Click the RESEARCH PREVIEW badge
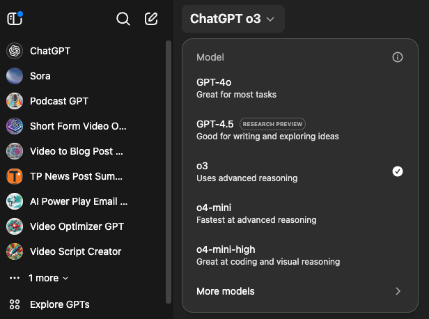Screen dimensions: 429x319 272,124
